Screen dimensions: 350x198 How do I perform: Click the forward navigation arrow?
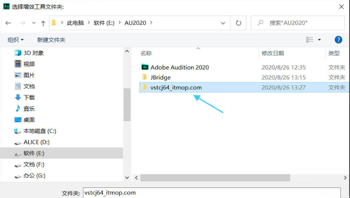coord(23,23)
